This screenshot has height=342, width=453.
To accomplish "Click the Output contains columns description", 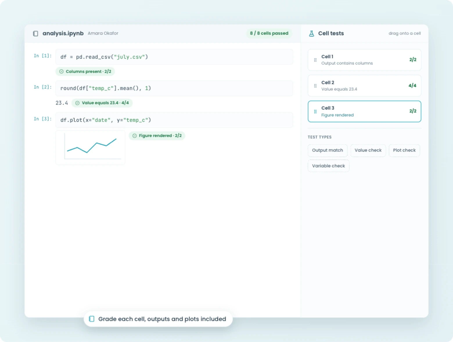I will click(x=347, y=63).
